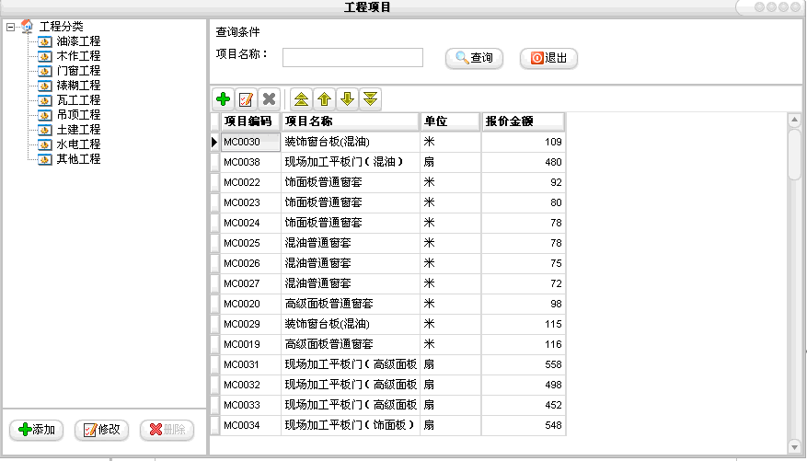The image size is (807, 461).
Task: Move to previous record with up arrow
Action: pyautogui.click(x=324, y=98)
